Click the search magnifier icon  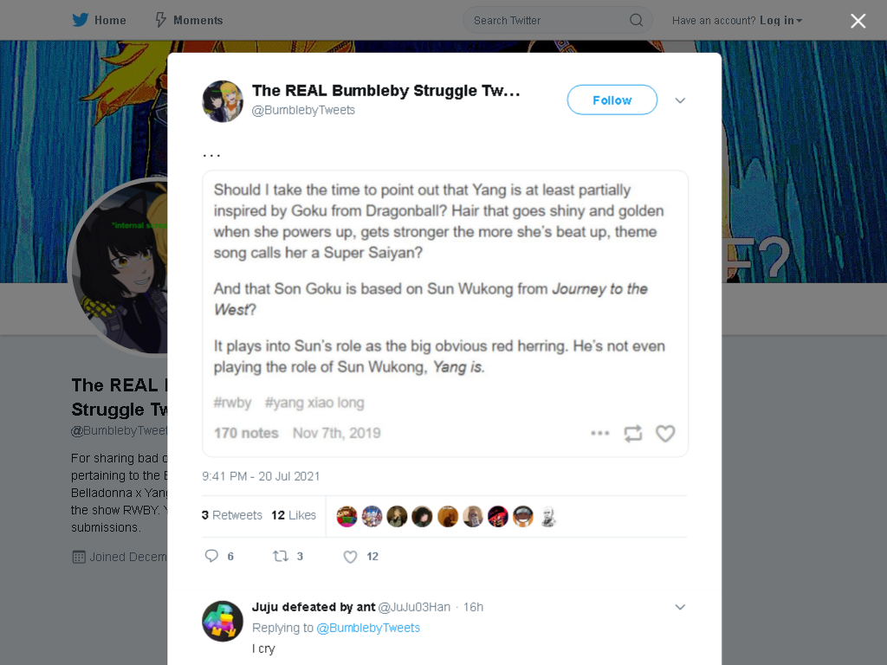[x=636, y=20]
